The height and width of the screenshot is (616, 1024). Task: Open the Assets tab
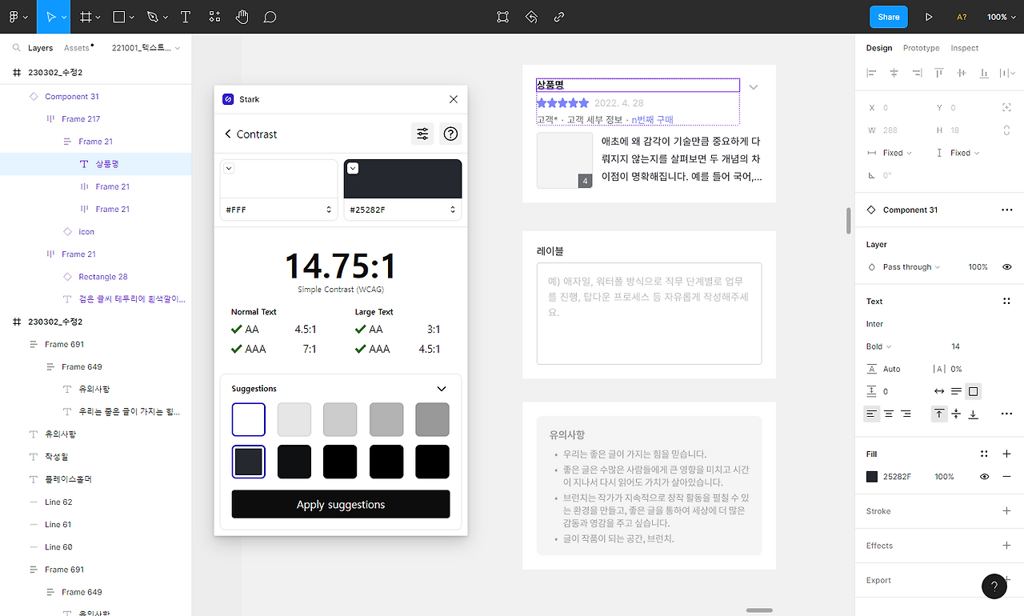click(x=76, y=47)
